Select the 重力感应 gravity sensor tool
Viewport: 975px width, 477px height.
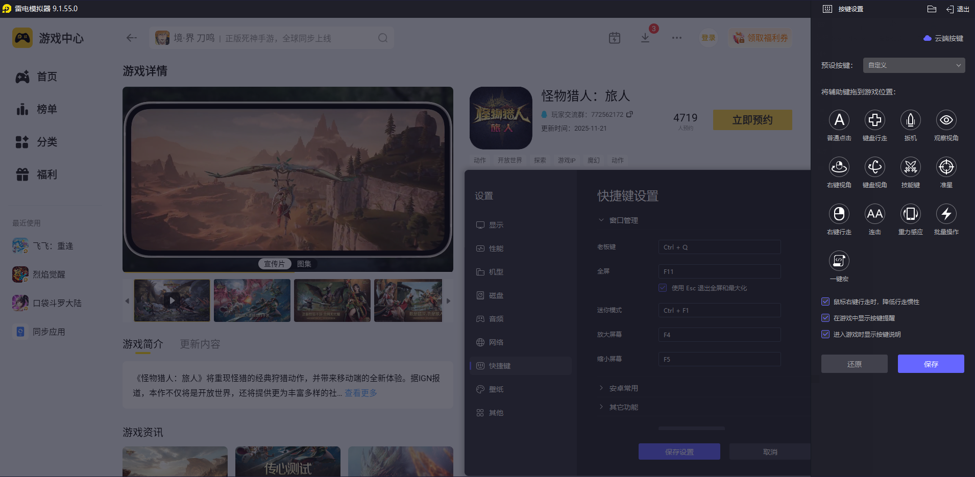[x=910, y=214]
